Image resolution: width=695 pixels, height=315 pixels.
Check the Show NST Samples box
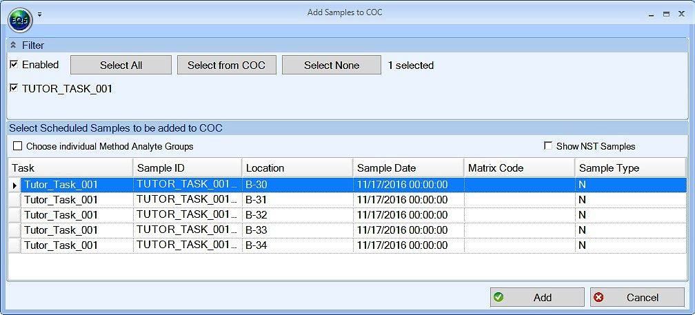pos(548,146)
